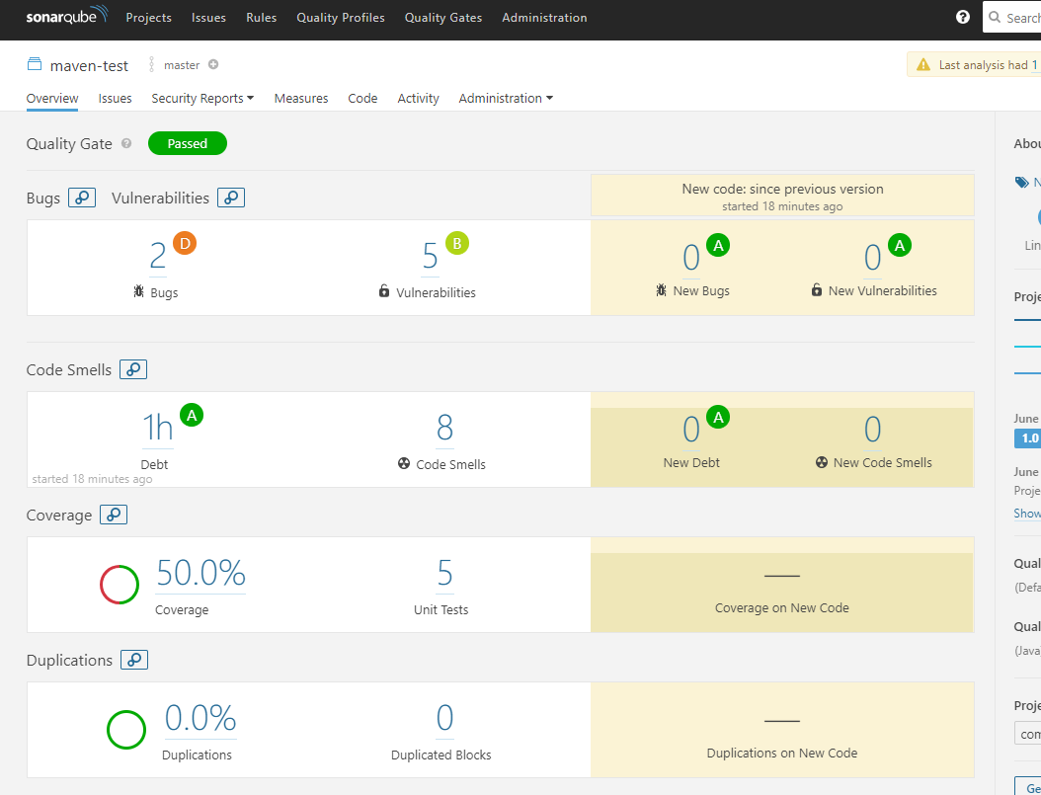Click the Passed quality gate badge

point(187,143)
